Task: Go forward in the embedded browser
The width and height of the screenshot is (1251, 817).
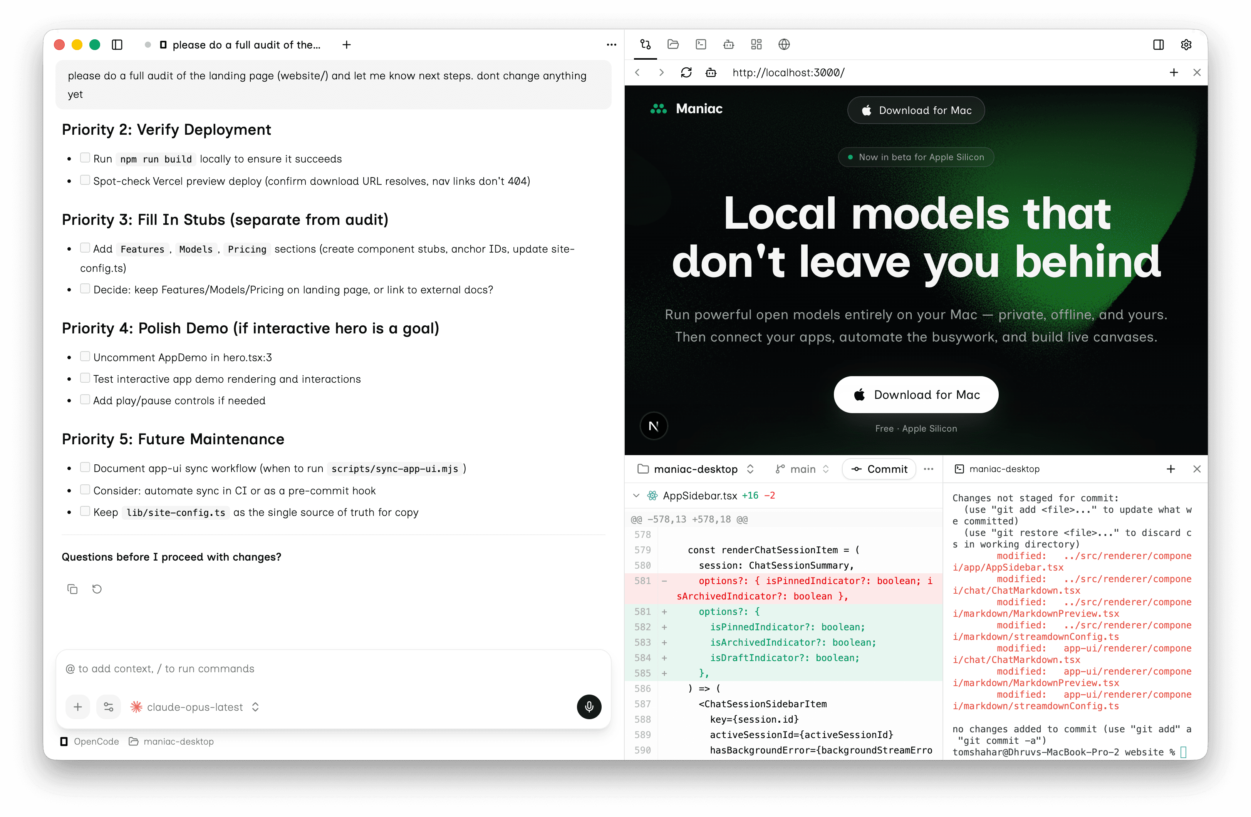Action: click(x=661, y=72)
